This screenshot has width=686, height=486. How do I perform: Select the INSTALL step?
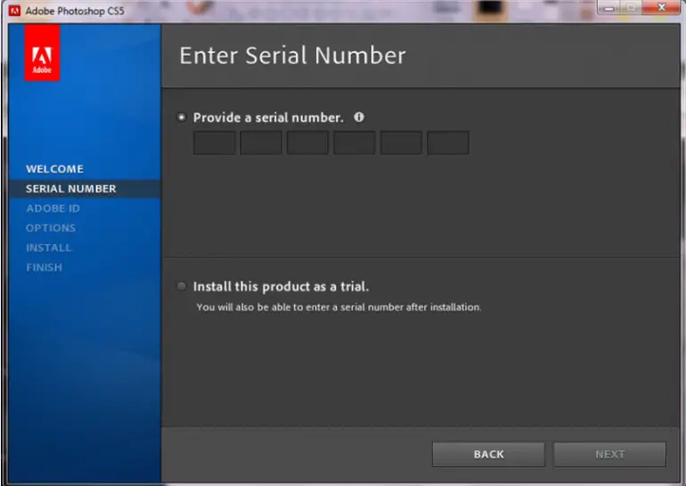pyautogui.click(x=49, y=247)
